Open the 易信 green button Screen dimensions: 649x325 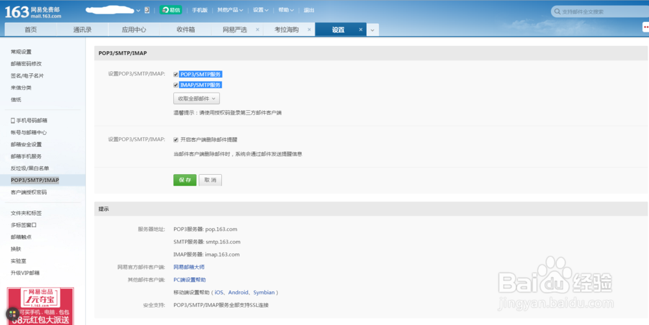tap(171, 10)
